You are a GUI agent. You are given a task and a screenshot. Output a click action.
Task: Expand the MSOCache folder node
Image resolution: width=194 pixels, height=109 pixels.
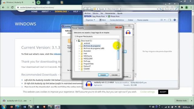[x=79, y=56]
